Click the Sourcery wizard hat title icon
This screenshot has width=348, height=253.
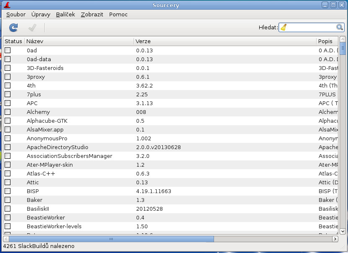coord(7,5)
